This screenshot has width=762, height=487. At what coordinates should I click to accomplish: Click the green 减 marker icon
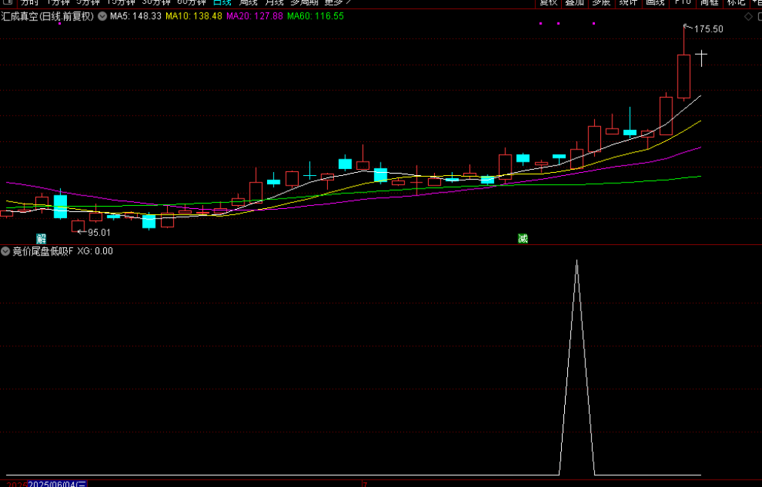[x=523, y=238]
